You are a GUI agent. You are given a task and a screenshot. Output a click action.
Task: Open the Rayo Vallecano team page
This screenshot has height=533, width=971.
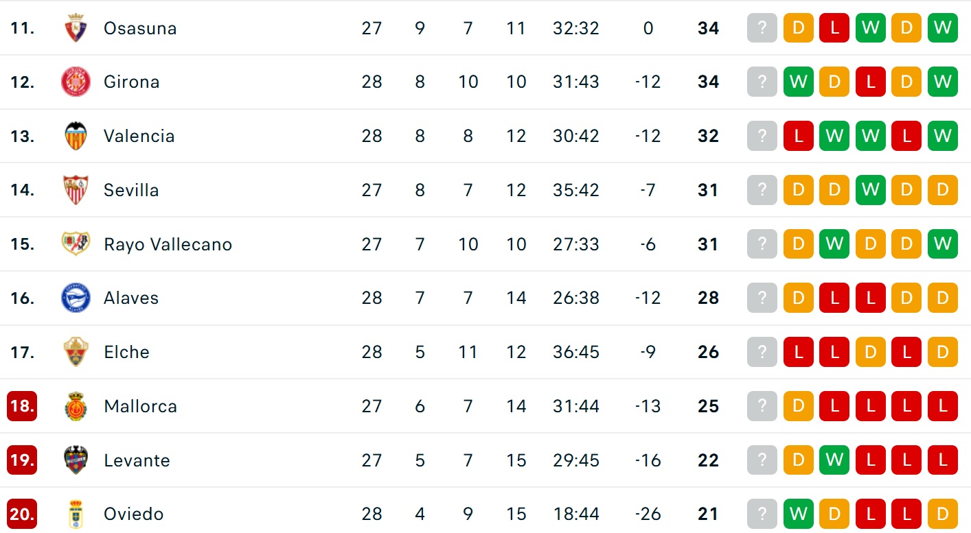168,244
